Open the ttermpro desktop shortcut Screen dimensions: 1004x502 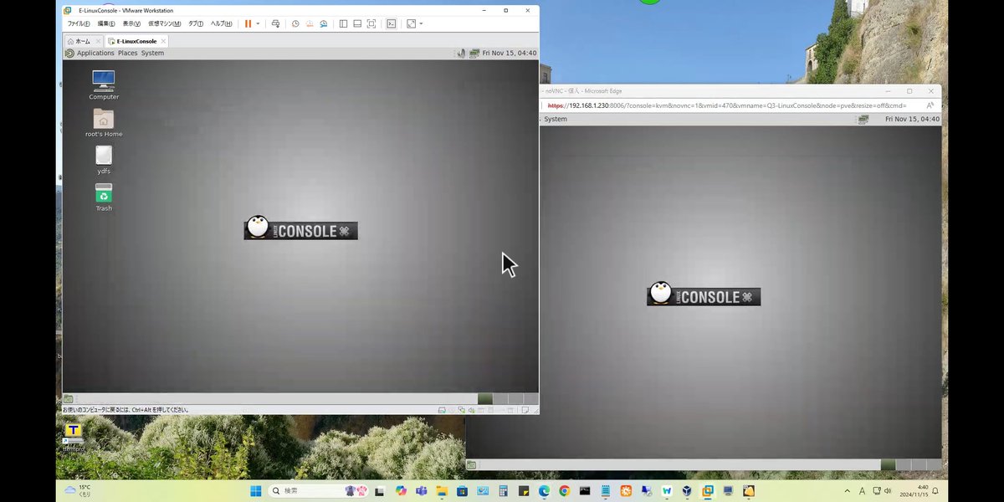73,438
